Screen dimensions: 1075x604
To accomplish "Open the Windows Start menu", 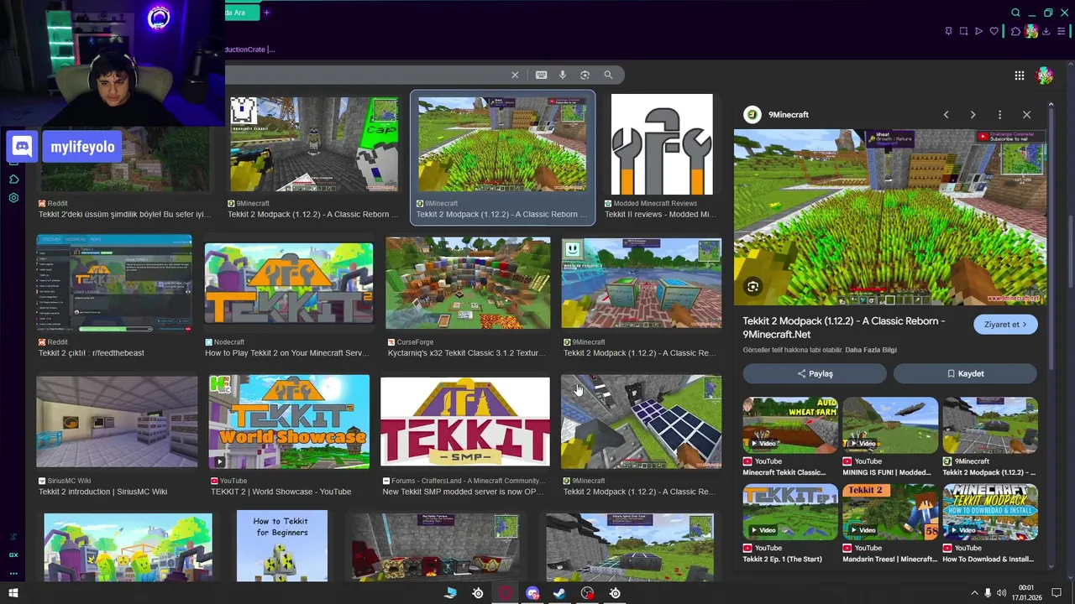I will (13, 593).
